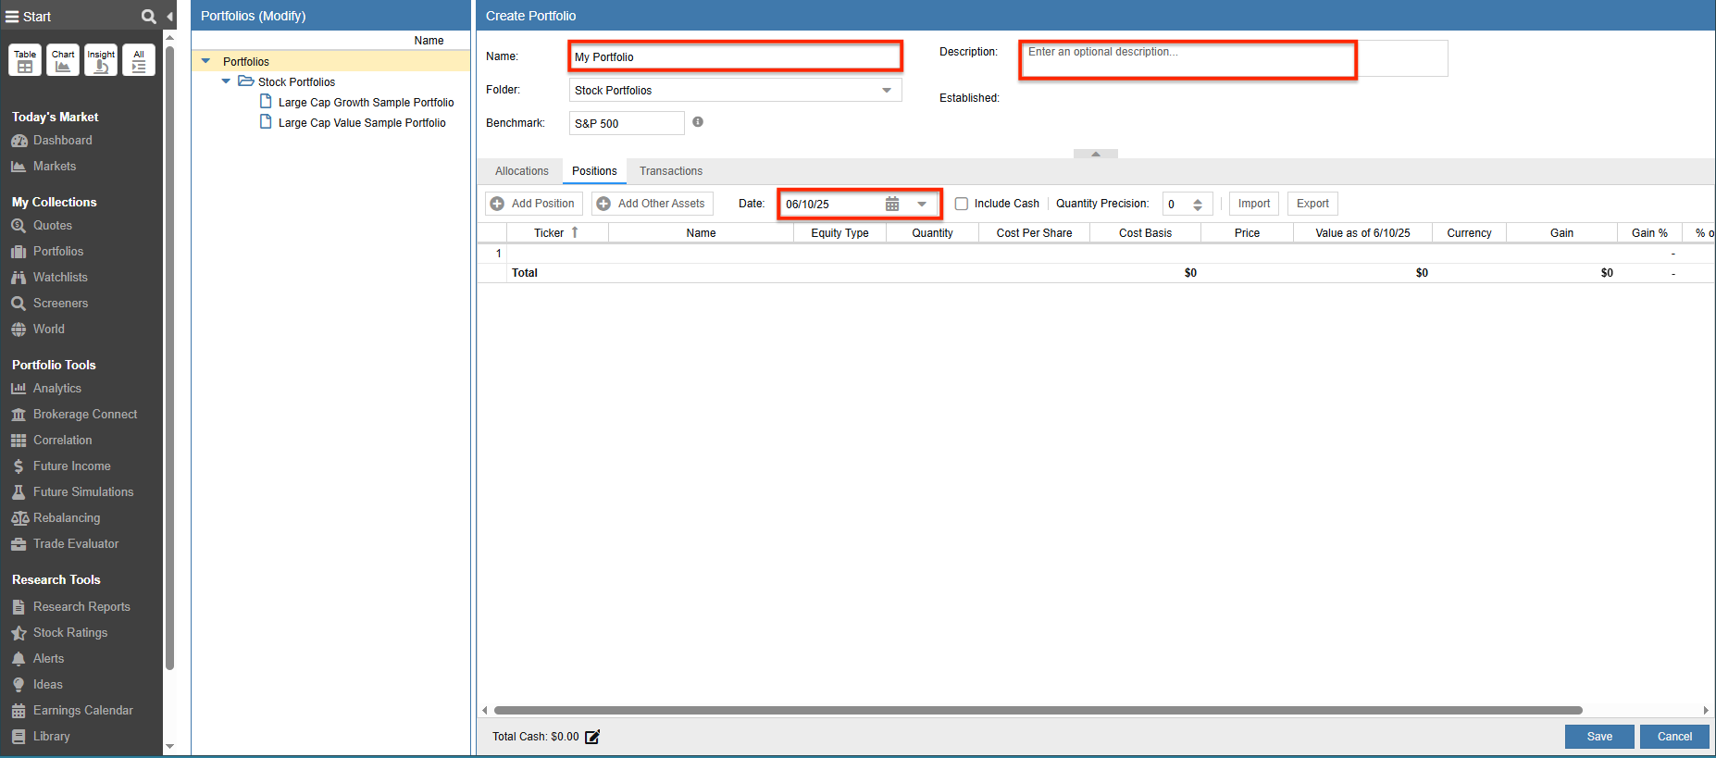Screen dimensions: 1716x758
Task: Click the benchmark info icon
Action: pos(698,122)
